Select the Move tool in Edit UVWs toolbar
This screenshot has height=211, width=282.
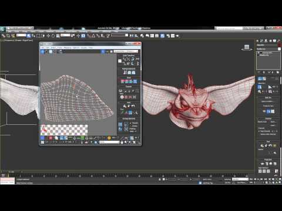43,52
